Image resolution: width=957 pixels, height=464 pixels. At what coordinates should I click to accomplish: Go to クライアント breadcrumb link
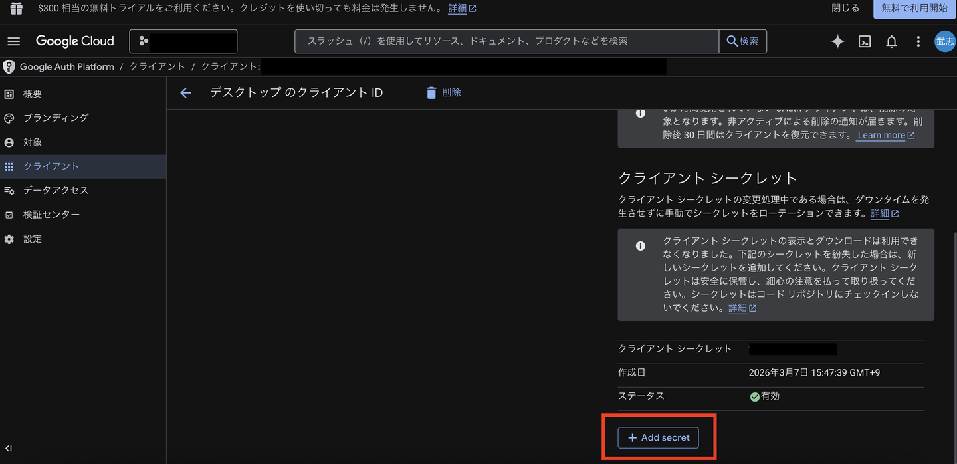coord(157,67)
